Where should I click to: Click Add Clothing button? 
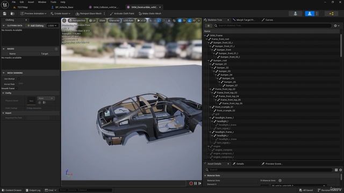(x=35, y=26)
